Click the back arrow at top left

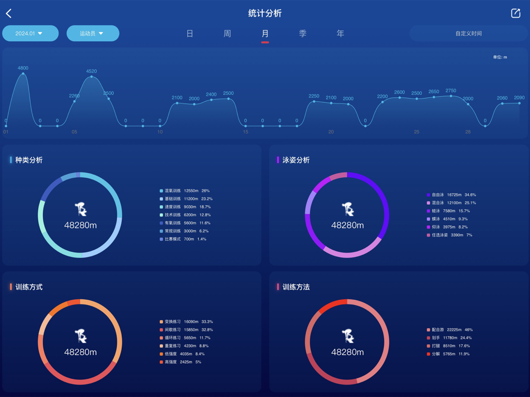(x=8, y=13)
